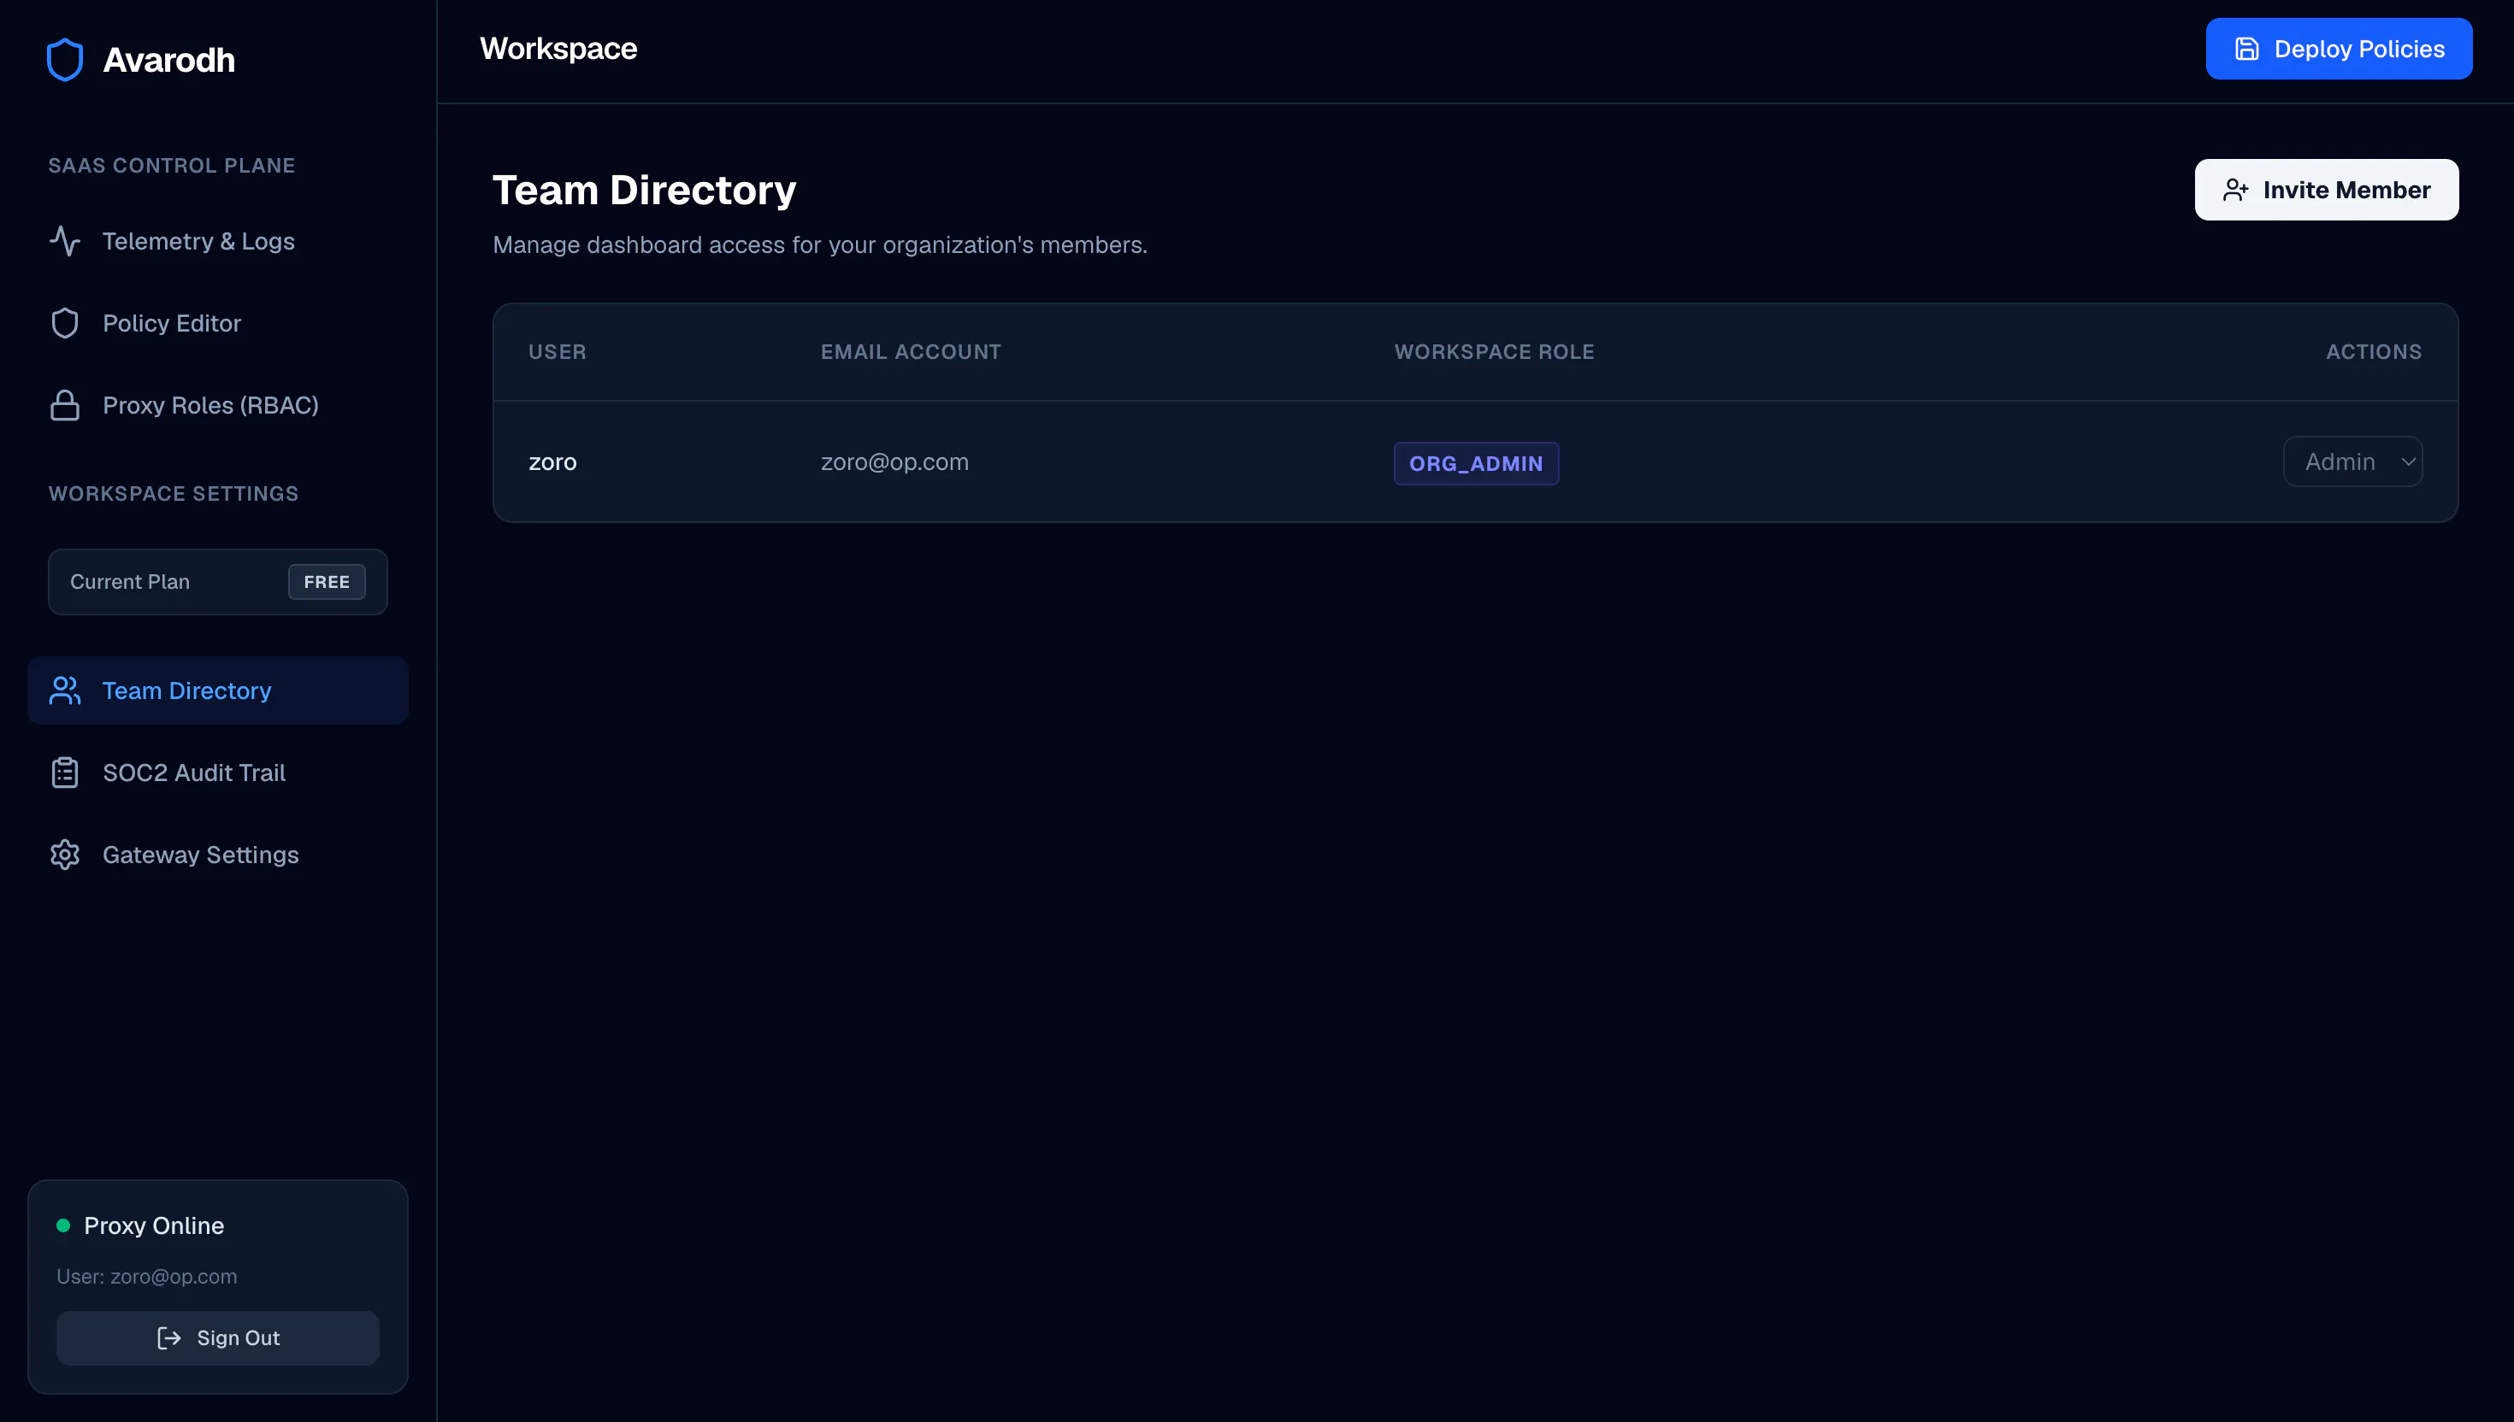
Task: Click the Current Plan box
Action: [218, 582]
